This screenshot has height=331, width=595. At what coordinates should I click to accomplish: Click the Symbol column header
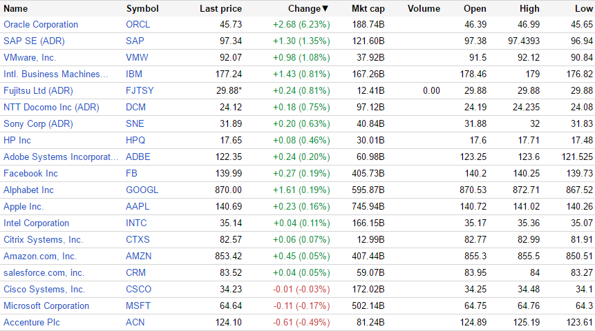point(142,9)
